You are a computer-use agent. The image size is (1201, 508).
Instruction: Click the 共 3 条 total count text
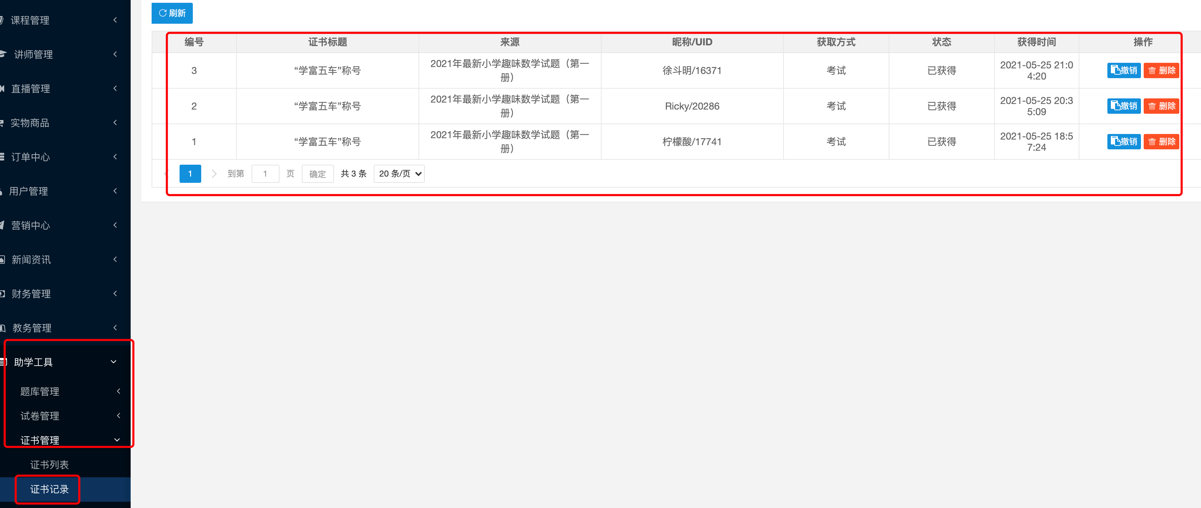click(354, 174)
